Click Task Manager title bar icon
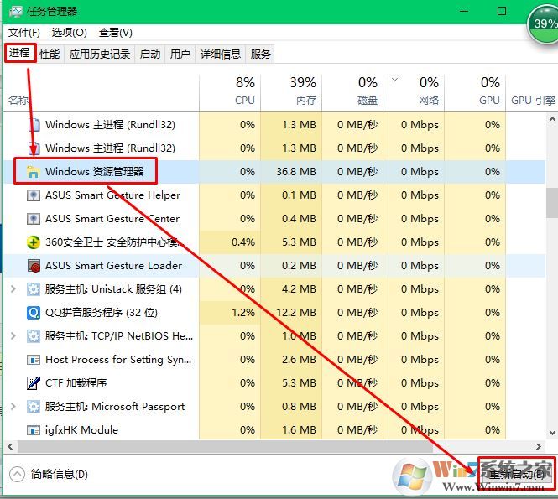Screen dimensions: 558x499 [x=16, y=12]
